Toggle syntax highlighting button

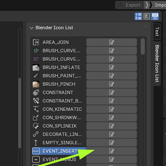pos(155,16)
